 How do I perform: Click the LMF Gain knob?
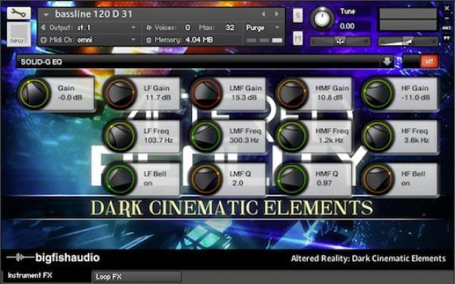tap(206, 93)
